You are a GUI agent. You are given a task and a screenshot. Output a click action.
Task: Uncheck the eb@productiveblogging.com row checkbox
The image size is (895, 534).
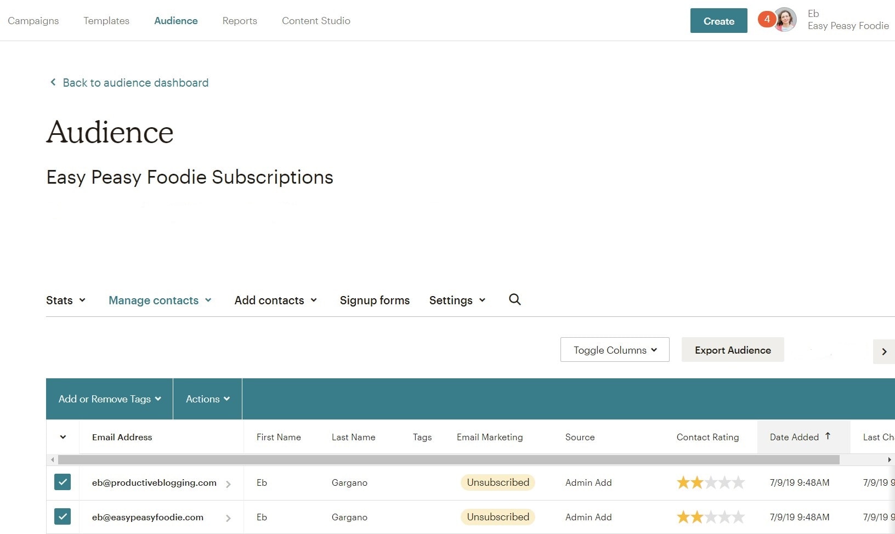click(63, 482)
